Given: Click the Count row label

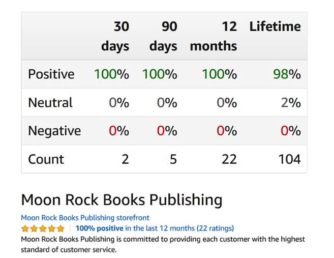Looking at the screenshot, I should click(x=46, y=159).
